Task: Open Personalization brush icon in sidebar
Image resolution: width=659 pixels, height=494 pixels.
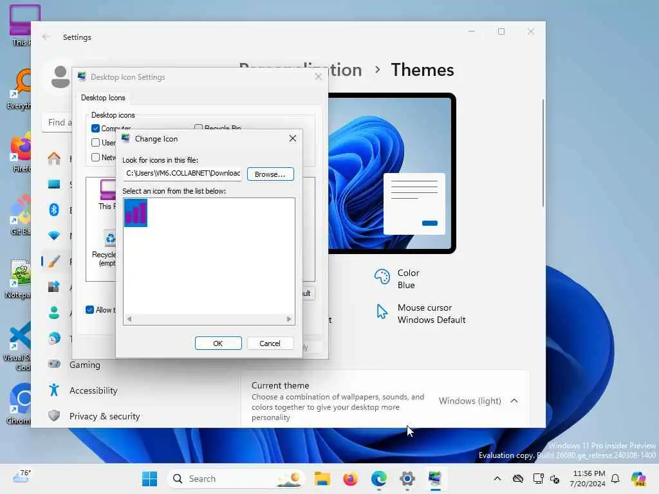Action: pyautogui.click(x=54, y=261)
